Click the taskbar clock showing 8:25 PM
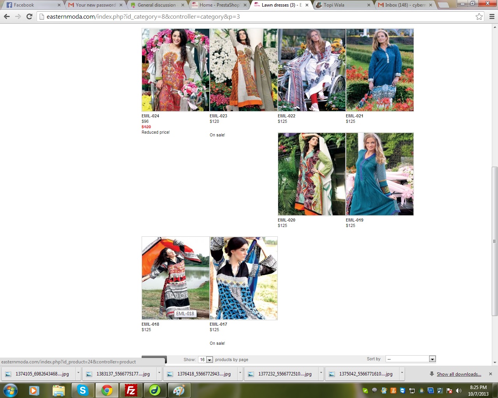 pyautogui.click(x=478, y=391)
